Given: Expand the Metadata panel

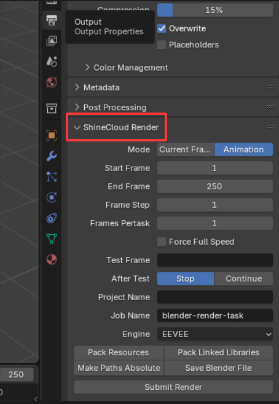Looking at the screenshot, I should point(77,87).
